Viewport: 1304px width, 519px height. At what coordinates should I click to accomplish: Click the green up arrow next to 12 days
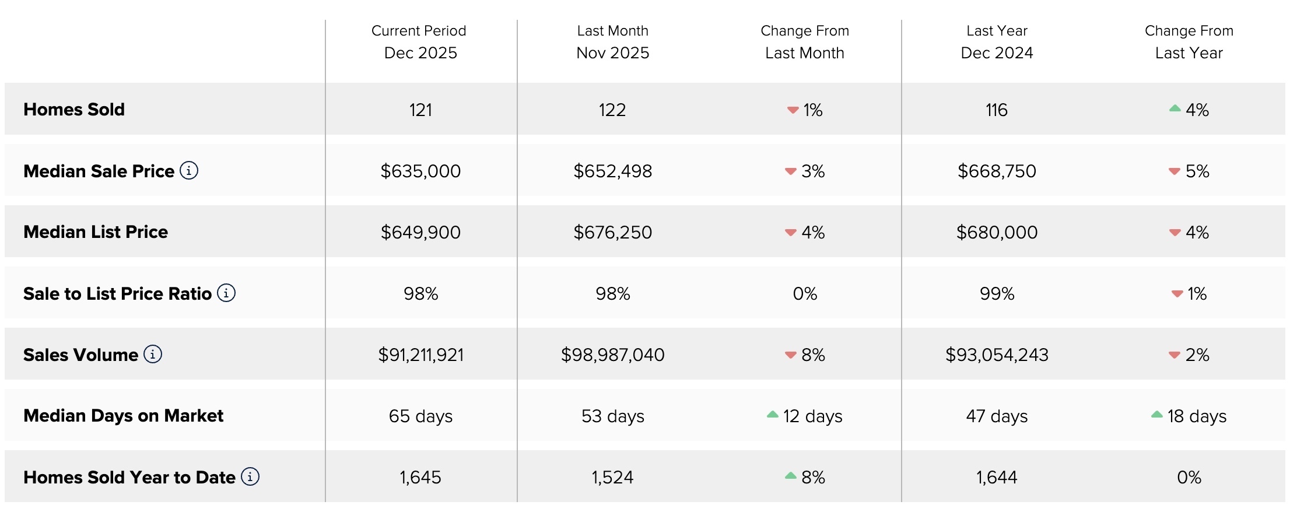coord(773,415)
